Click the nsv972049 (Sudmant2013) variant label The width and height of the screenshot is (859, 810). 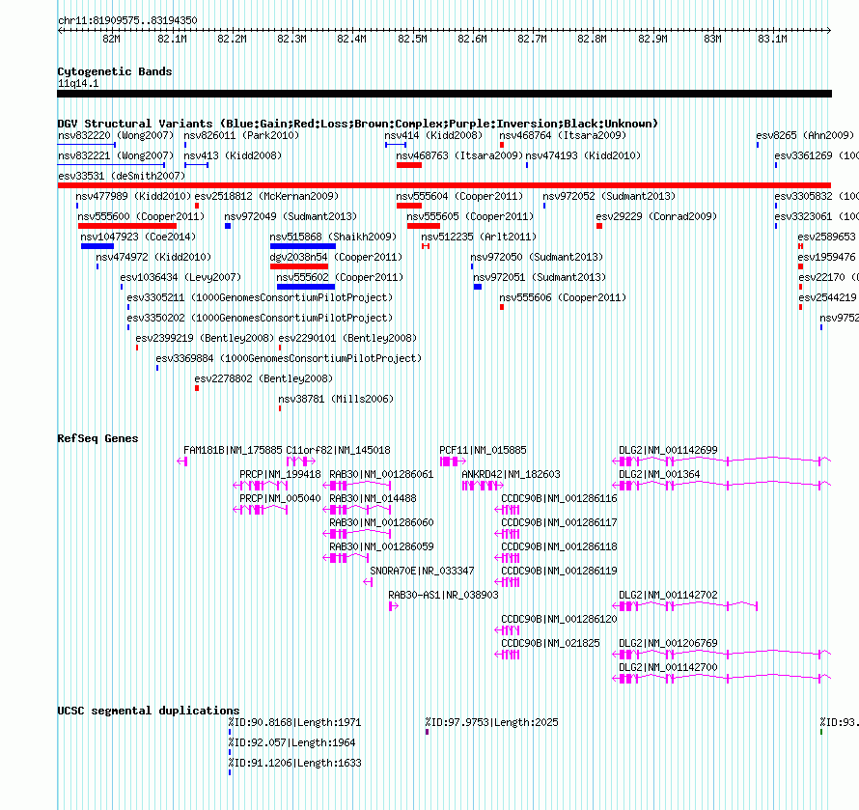click(291, 216)
